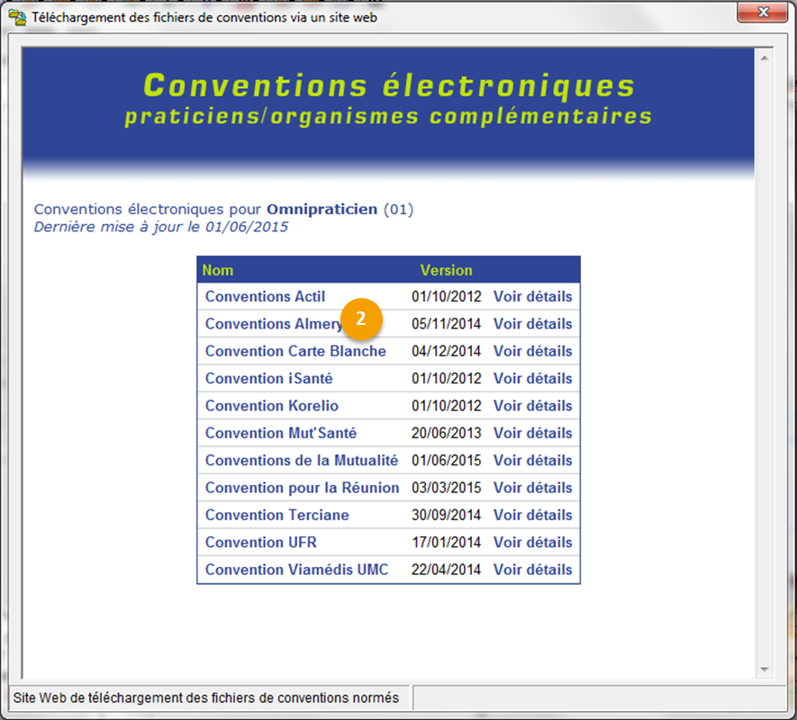Select the 01/06/2015 Mutualité version date

[x=447, y=461]
